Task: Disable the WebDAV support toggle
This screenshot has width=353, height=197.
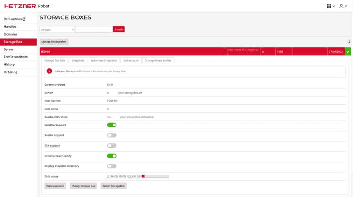Action: (112, 125)
